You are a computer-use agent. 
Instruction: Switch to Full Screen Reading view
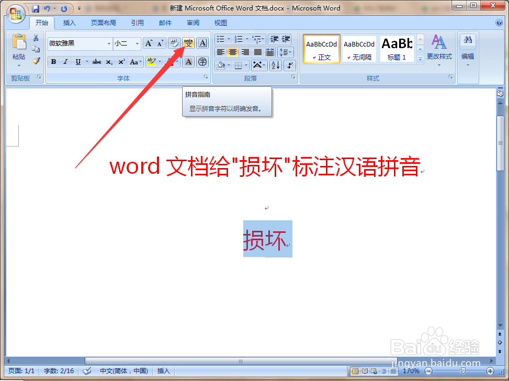click(x=365, y=371)
